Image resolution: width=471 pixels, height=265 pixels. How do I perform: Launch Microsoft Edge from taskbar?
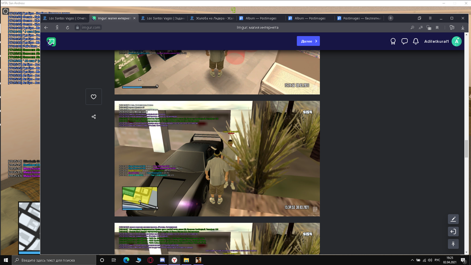126,260
